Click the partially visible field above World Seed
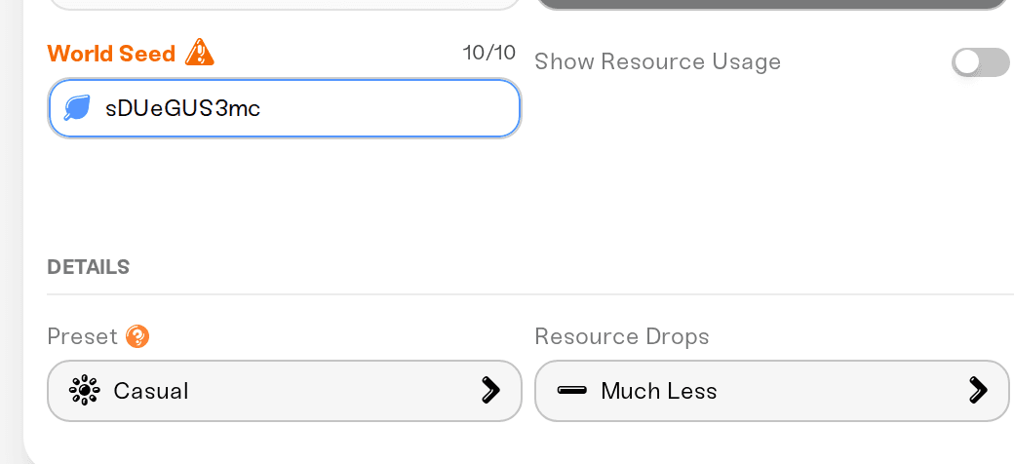Screen dimensions: 1014x464 coord(285,5)
